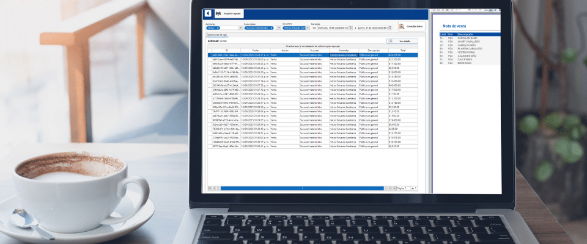Expand the Acciones dropdown
587x244 pixels.
coord(241,28)
